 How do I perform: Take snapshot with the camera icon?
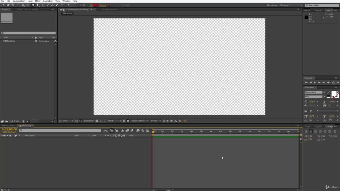click(x=97, y=121)
